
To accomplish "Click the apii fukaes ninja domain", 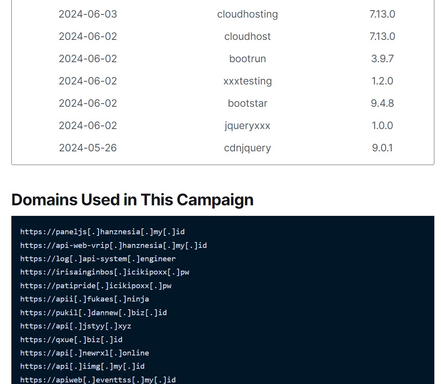I will tap(85, 299).
